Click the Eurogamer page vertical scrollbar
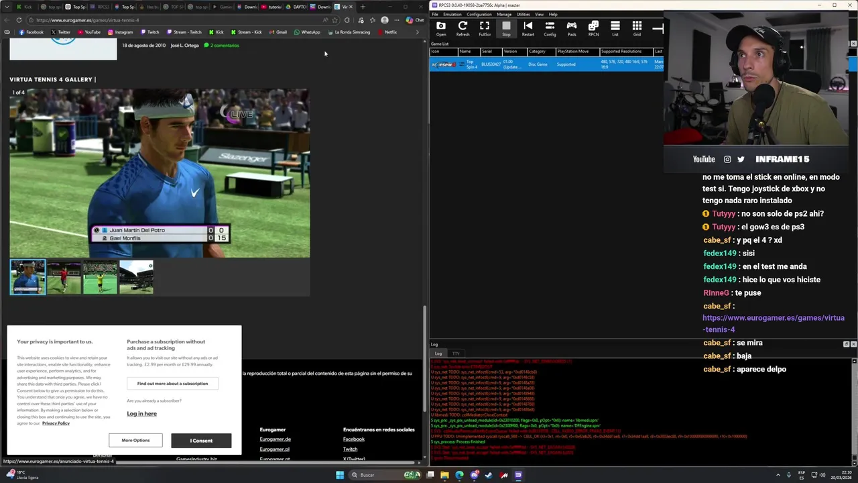 [x=424, y=359]
